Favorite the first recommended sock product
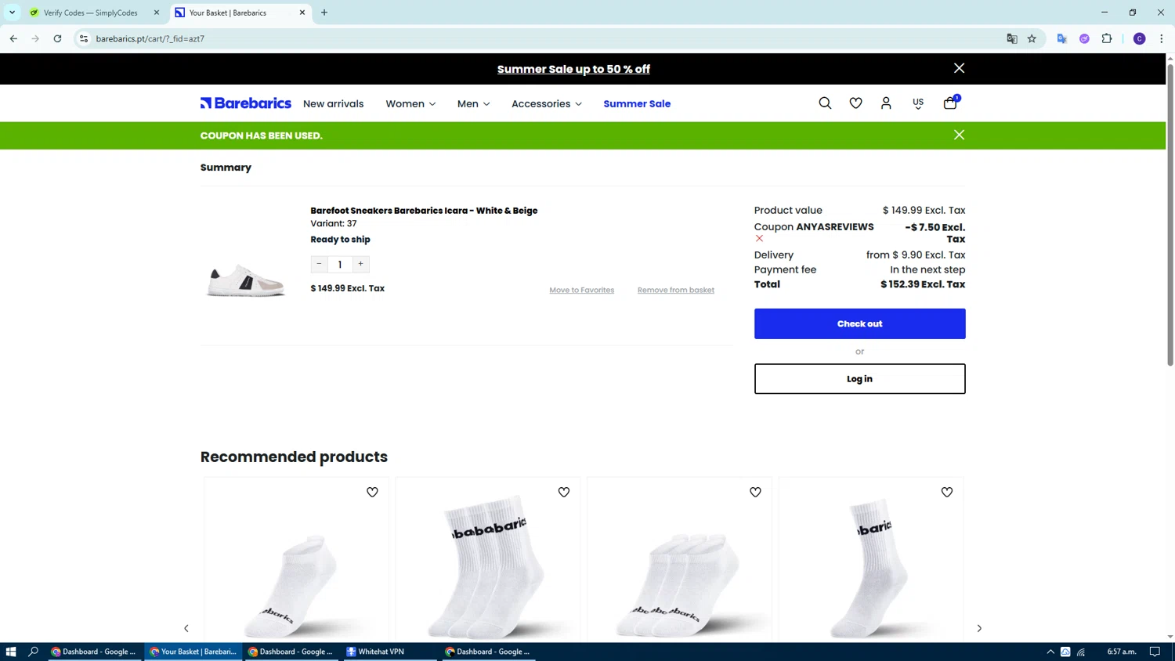Viewport: 1175px width, 661px height. coord(372,492)
